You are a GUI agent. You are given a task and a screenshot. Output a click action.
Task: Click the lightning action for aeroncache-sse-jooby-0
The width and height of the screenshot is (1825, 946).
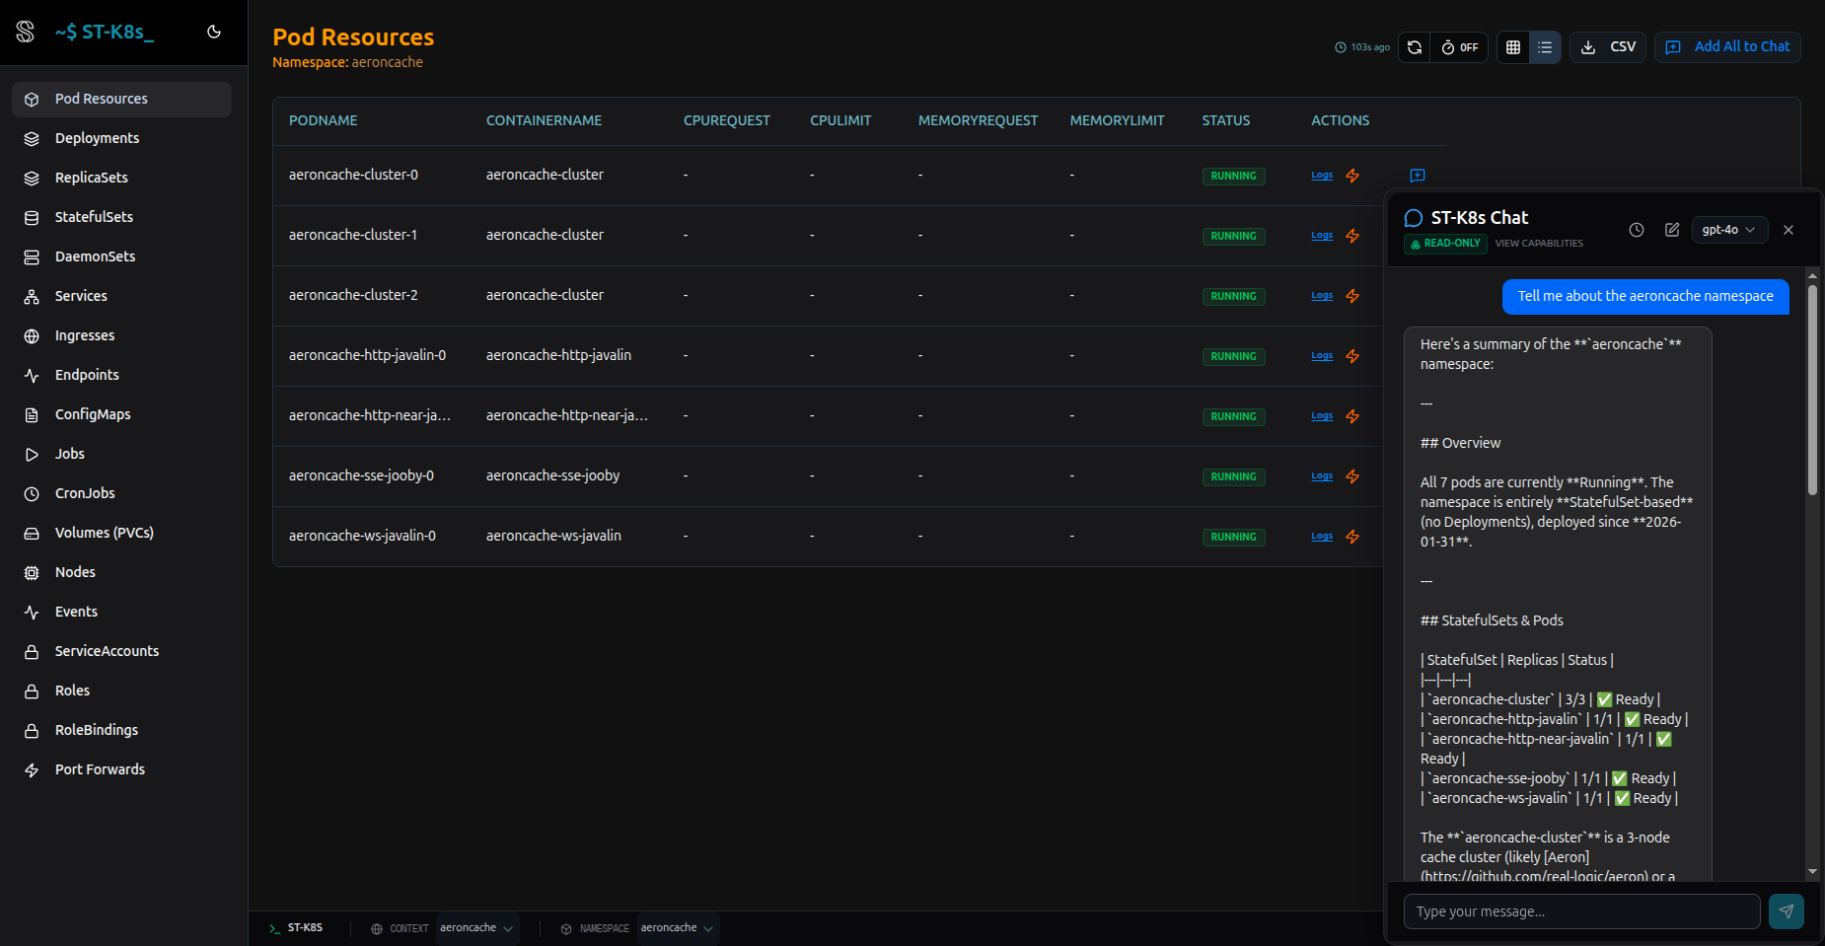click(1352, 476)
